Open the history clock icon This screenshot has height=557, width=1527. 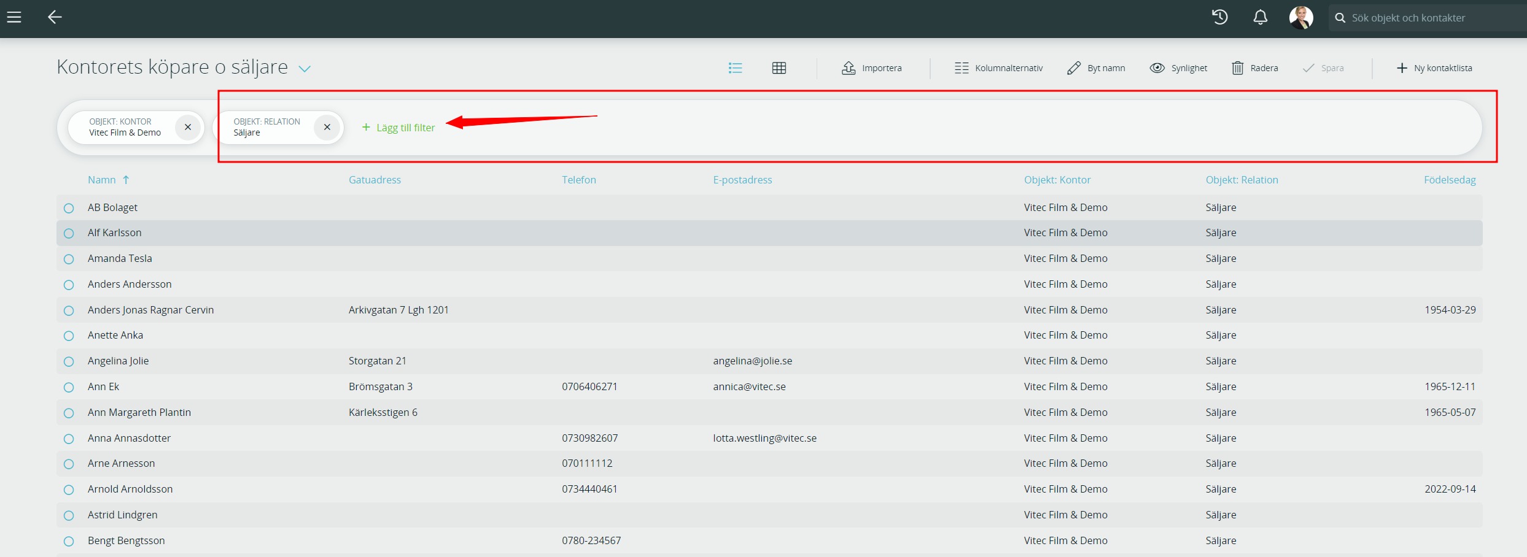[x=1220, y=17]
